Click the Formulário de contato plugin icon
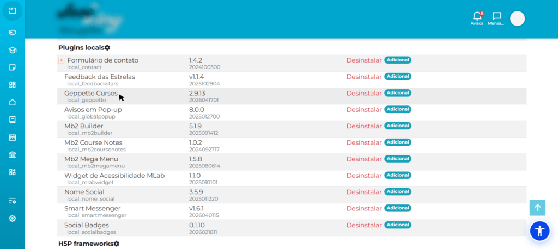This screenshot has width=558, height=249. coord(62,60)
